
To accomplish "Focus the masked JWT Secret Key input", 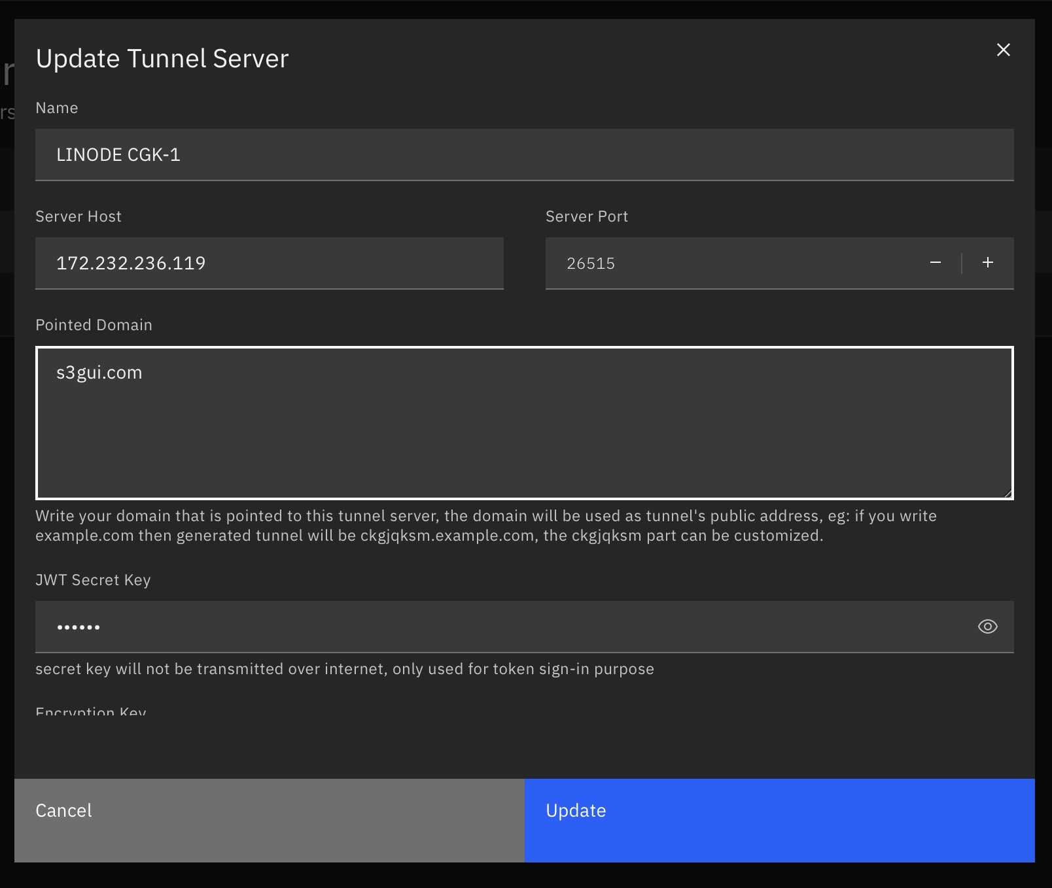I will coord(458,626).
